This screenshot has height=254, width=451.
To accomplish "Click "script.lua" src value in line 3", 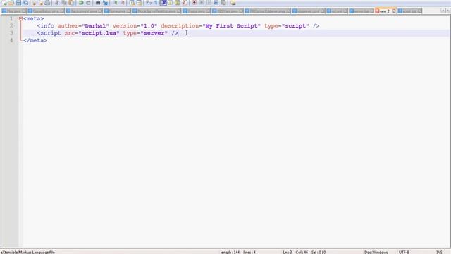I will 99,33.
